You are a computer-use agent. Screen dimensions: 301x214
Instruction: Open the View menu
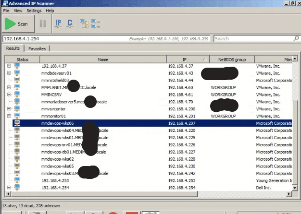(x=18, y=11)
